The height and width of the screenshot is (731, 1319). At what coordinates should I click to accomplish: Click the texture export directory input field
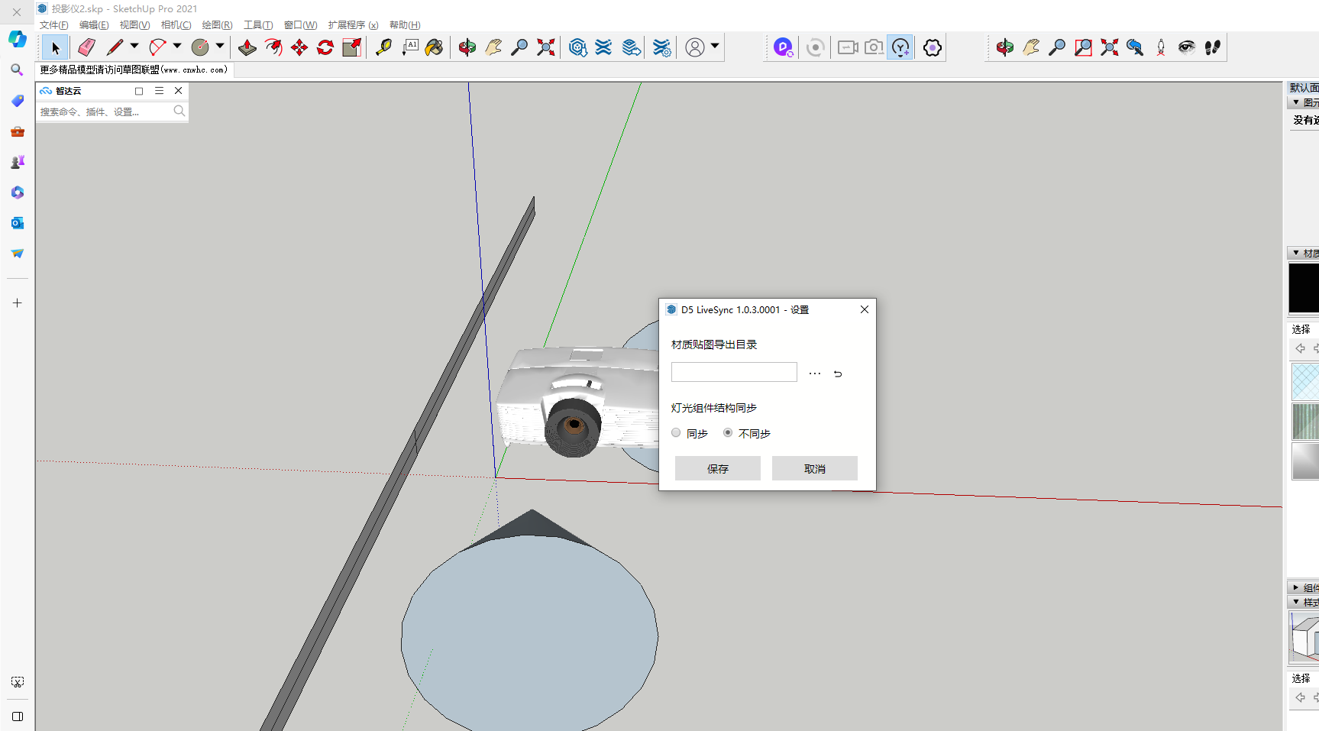734,373
